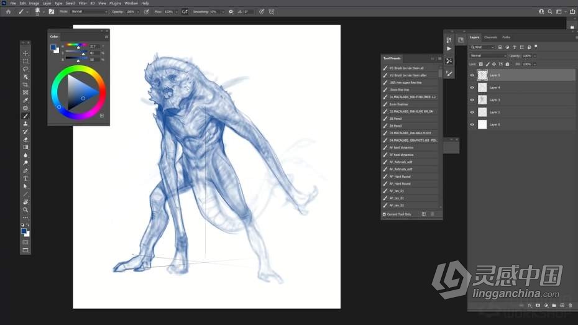Screen dimensions: 578x325
Task: Select the Eyedropper tool
Action: tap(25, 100)
